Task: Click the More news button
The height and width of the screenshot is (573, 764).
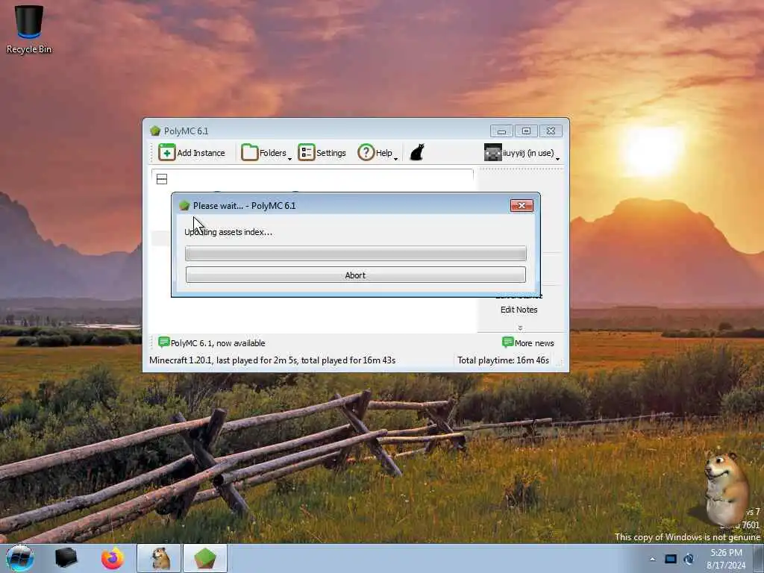Action: tap(528, 343)
